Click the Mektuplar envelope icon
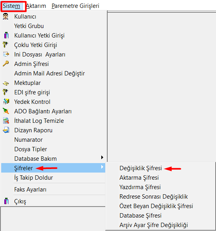Viewport: 216px width, 231px height. tap(6, 83)
